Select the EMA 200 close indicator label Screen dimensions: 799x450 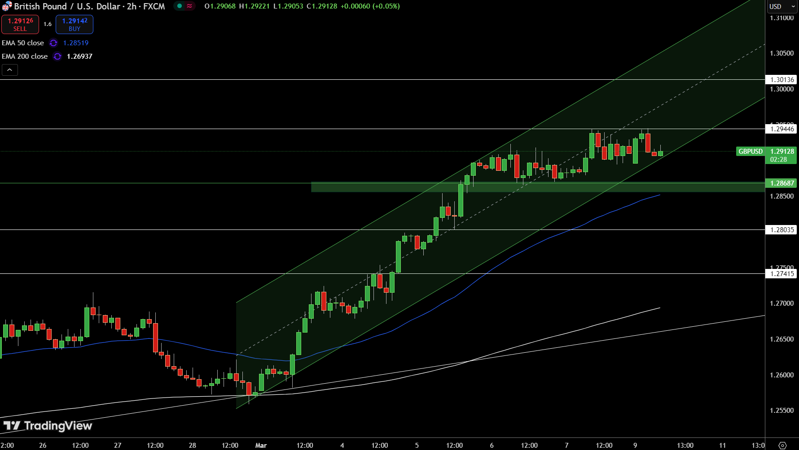(25, 56)
